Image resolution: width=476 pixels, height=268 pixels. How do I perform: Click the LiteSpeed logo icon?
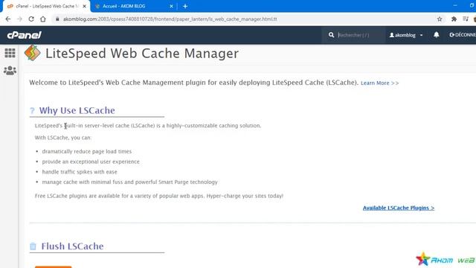[32, 53]
